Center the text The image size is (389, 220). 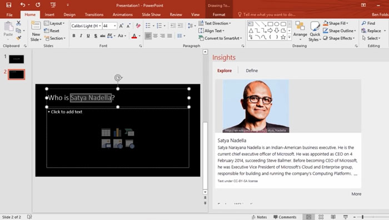point(155,36)
